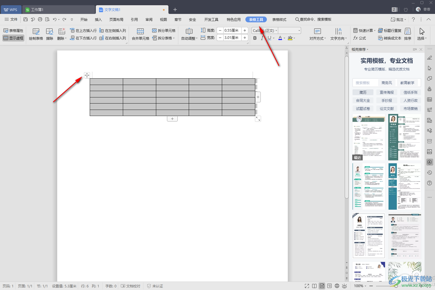Open the Start (开始) ribbon tab

click(84, 19)
